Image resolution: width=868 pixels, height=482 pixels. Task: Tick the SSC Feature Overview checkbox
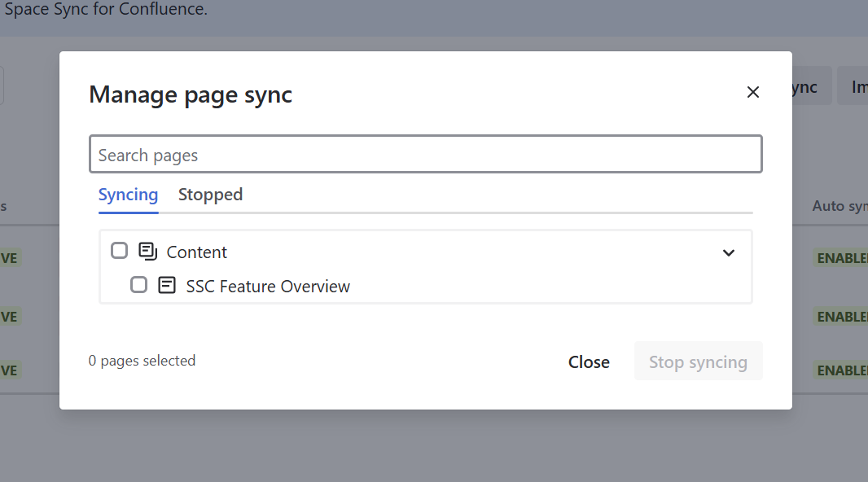point(139,285)
